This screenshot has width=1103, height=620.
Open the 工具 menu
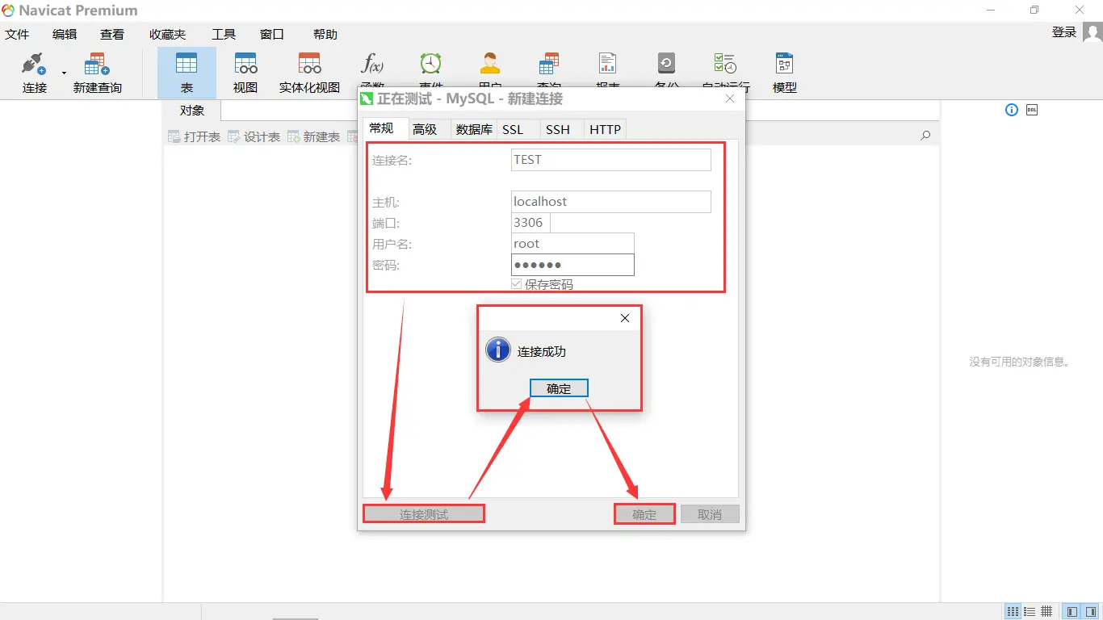(224, 35)
